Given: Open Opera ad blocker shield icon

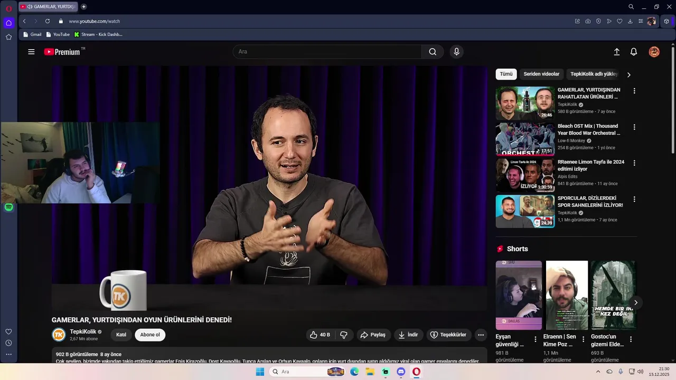Looking at the screenshot, I should click(x=598, y=21).
